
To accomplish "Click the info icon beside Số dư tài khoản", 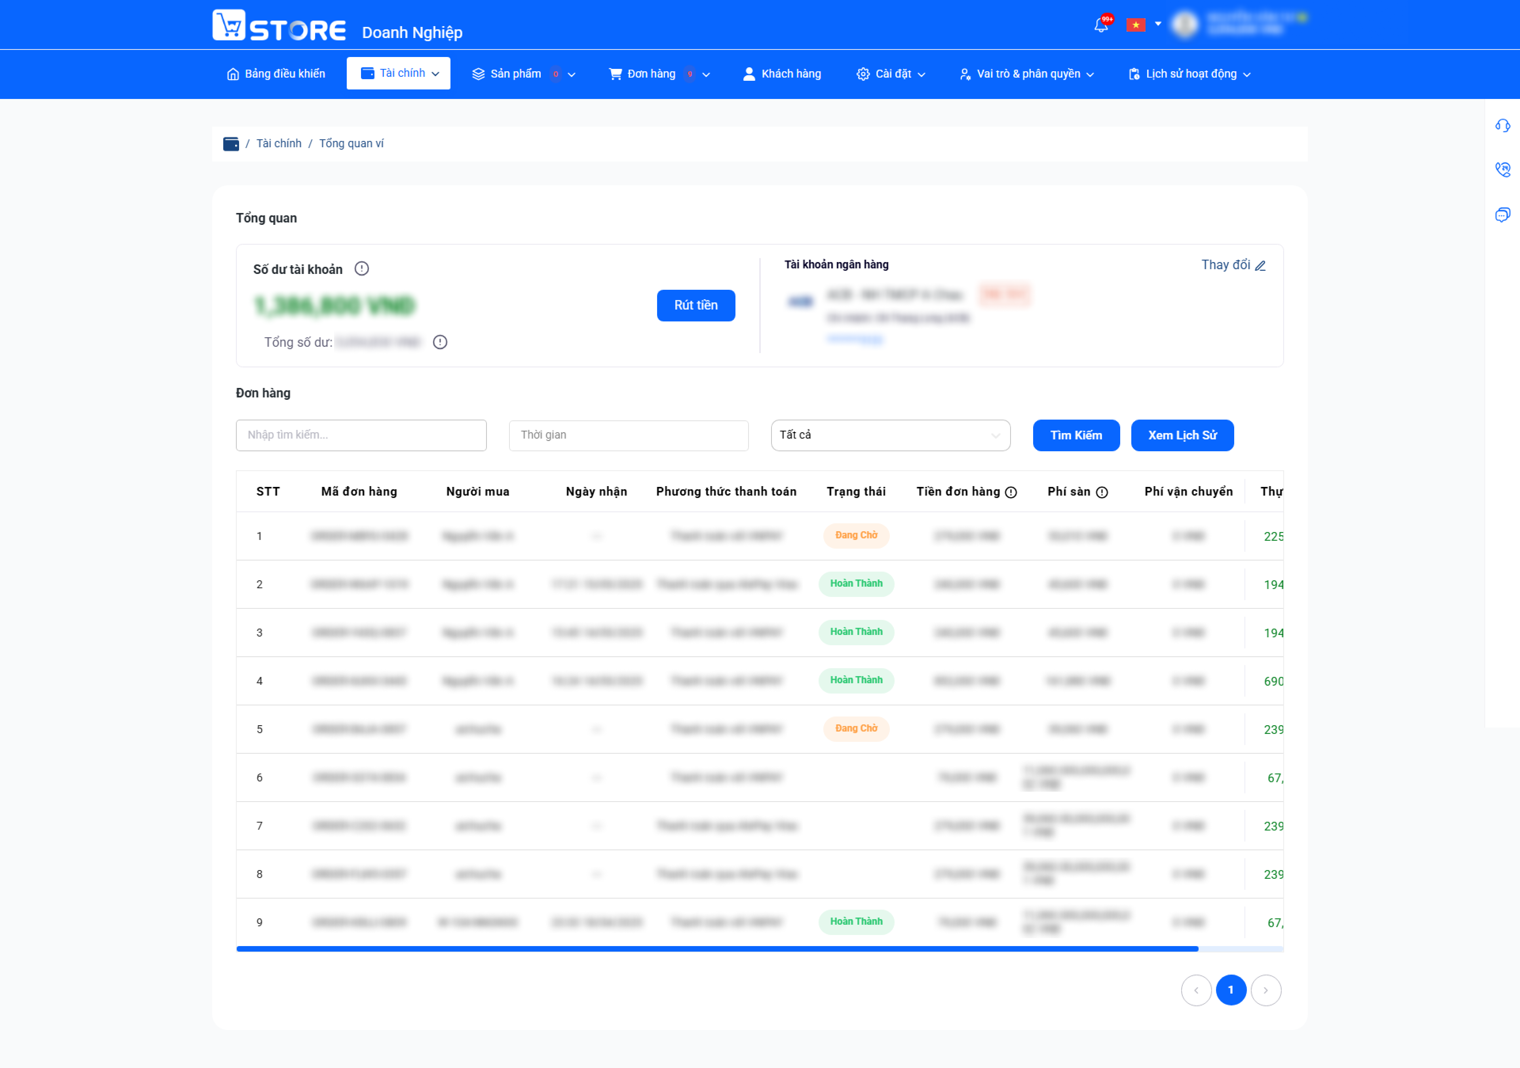I will click(x=361, y=269).
